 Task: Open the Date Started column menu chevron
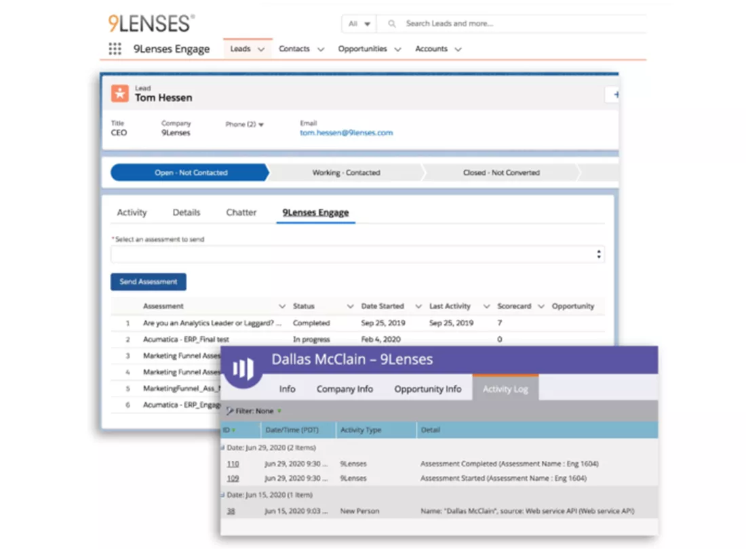pos(418,306)
